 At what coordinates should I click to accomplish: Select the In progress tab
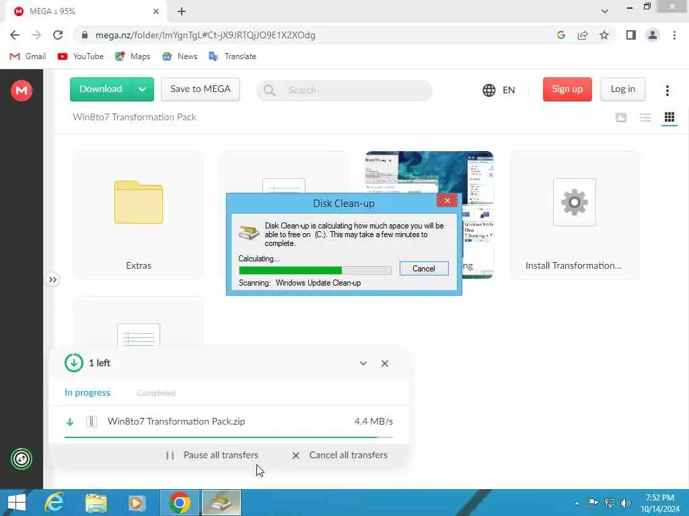coord(87,392)
